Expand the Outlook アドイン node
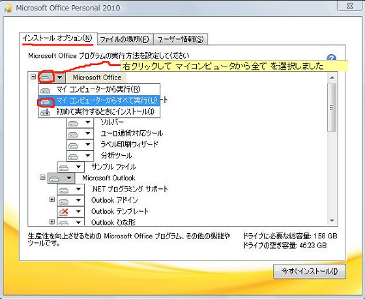This screenshot has height=299, width=365. point(52,199)
